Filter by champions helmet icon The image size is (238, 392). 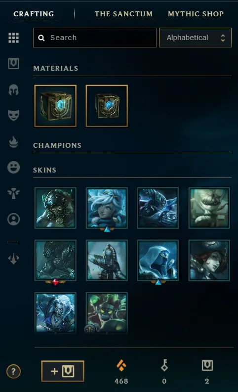(x=13, y=90)
